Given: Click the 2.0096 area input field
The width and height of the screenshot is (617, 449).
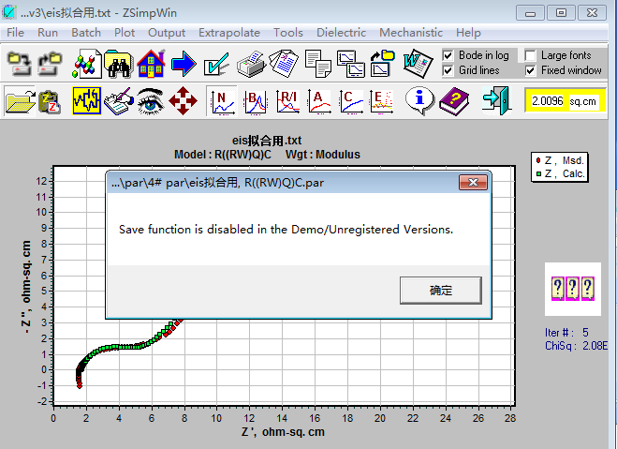Looking at the screenshot, I should coord(548,101).
